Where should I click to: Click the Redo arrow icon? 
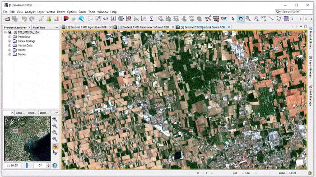point(32,19)
